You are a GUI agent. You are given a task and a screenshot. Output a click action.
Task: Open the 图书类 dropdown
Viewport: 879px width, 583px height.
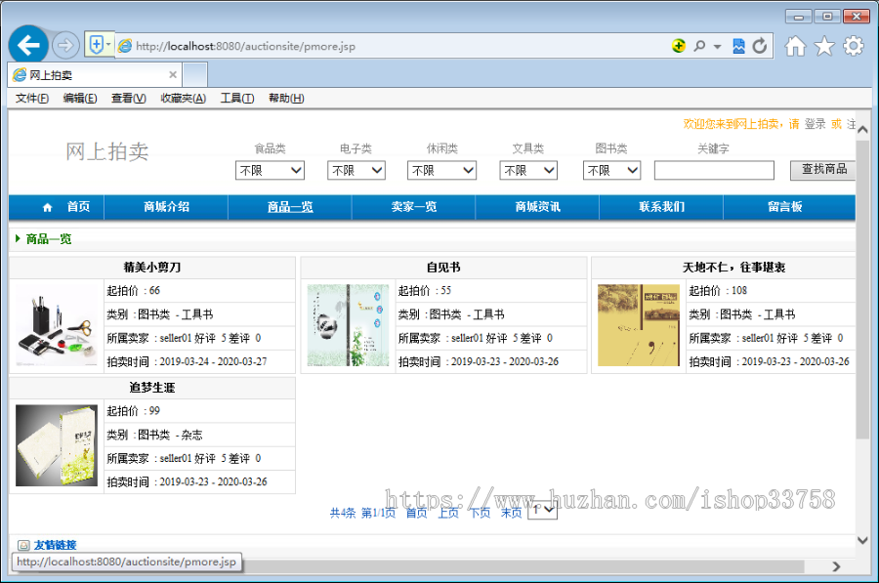coord(611,170)
